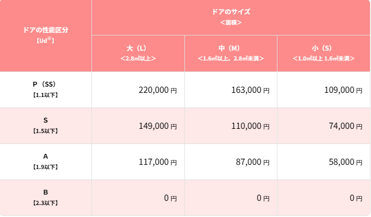Click the 163,000円 cell

point(231,90)
